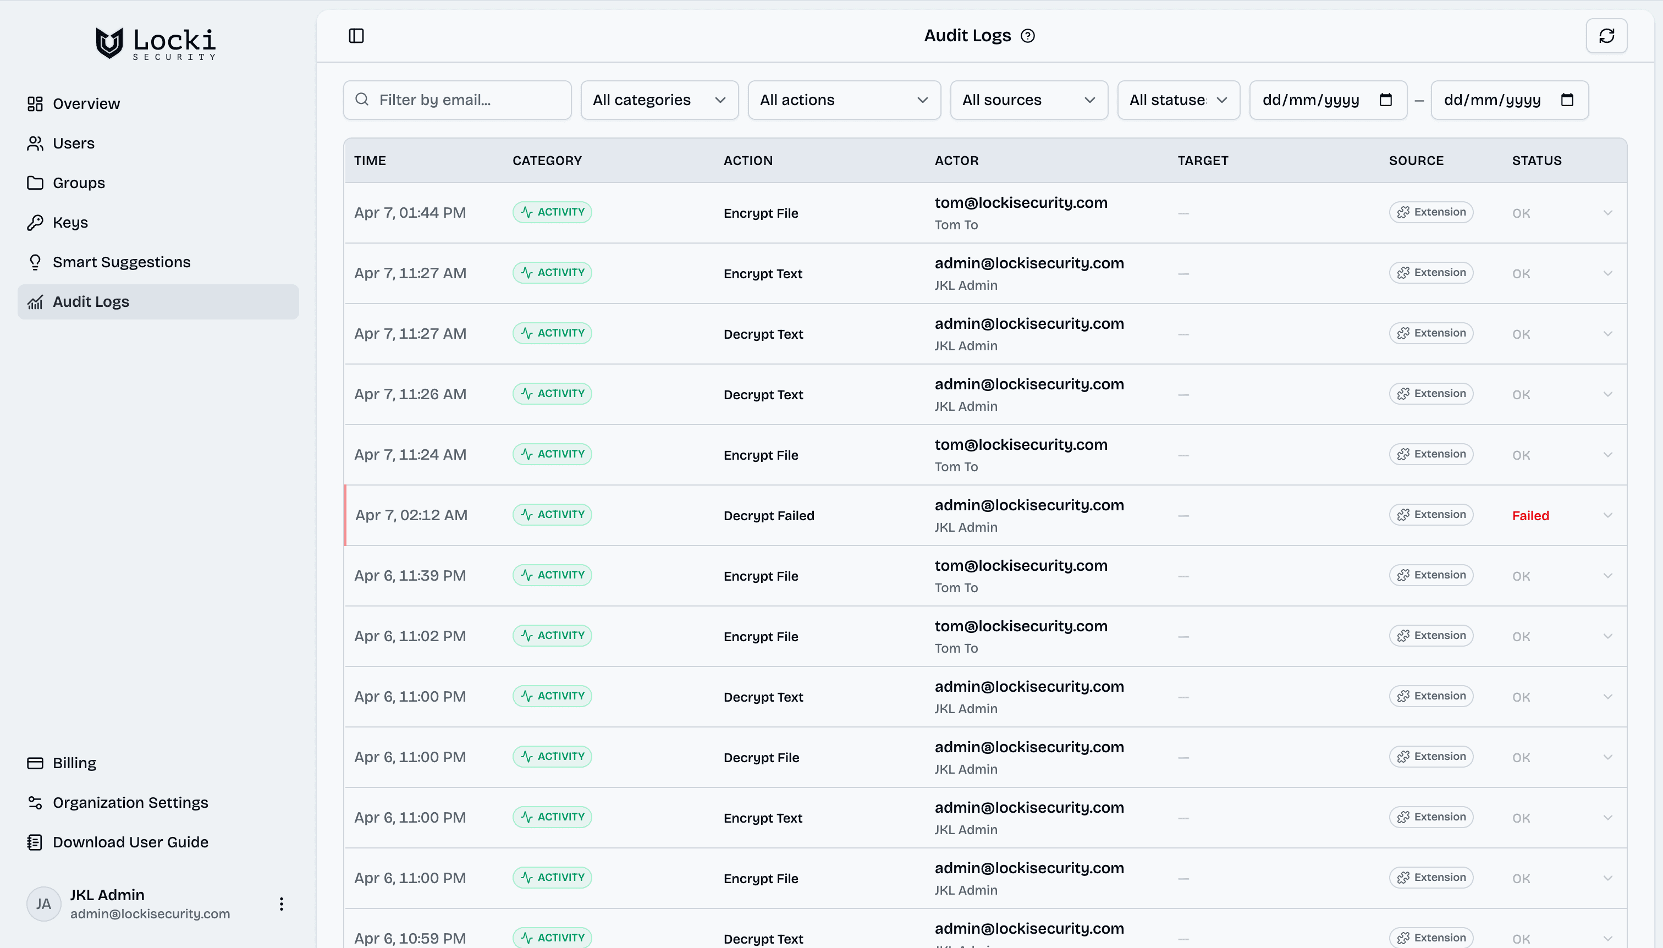Open the All actions dropdown

(x=844, y=100)
